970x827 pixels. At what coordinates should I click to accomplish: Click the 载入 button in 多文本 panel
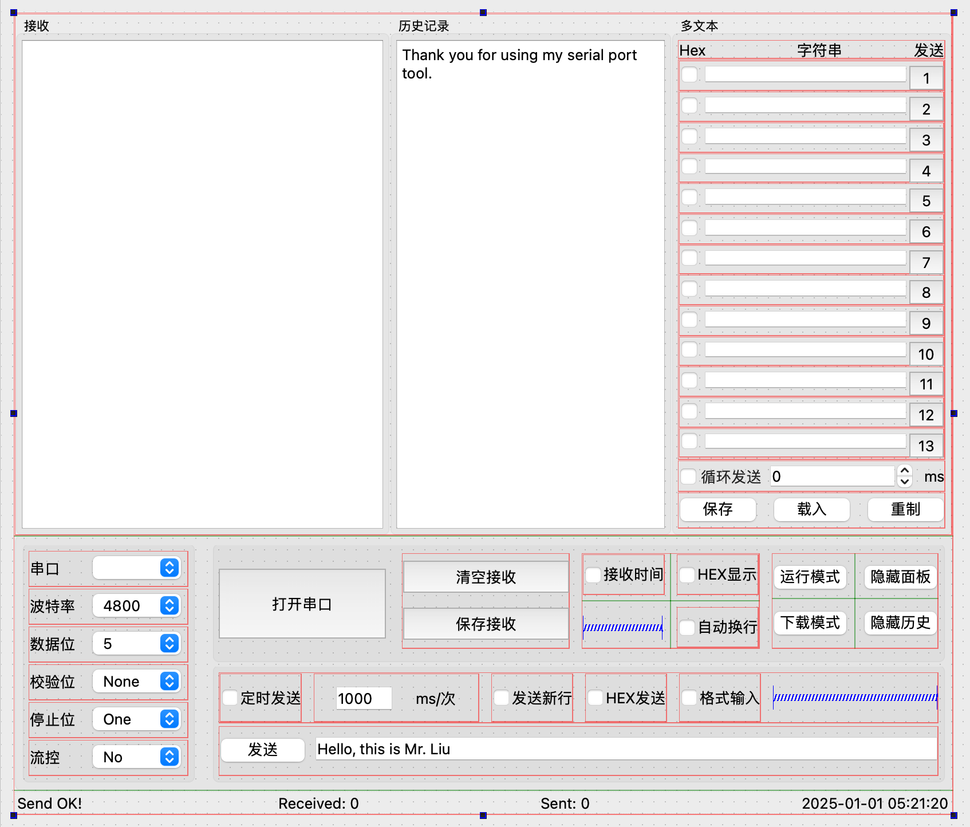811,509
